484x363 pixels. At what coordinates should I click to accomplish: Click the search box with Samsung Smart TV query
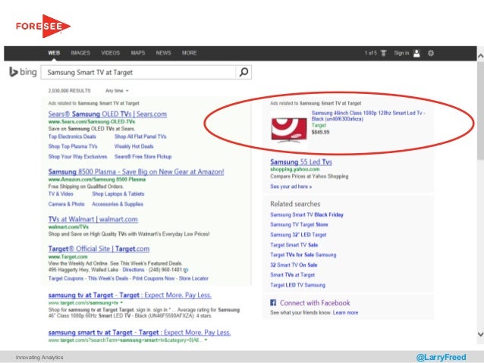click(x=138, y=72)
